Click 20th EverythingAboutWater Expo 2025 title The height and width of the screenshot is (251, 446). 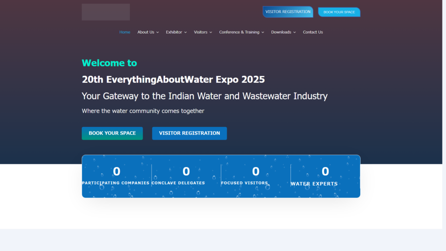[173, 79]
